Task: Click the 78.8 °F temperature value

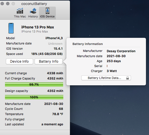Action: click(57, 114)
